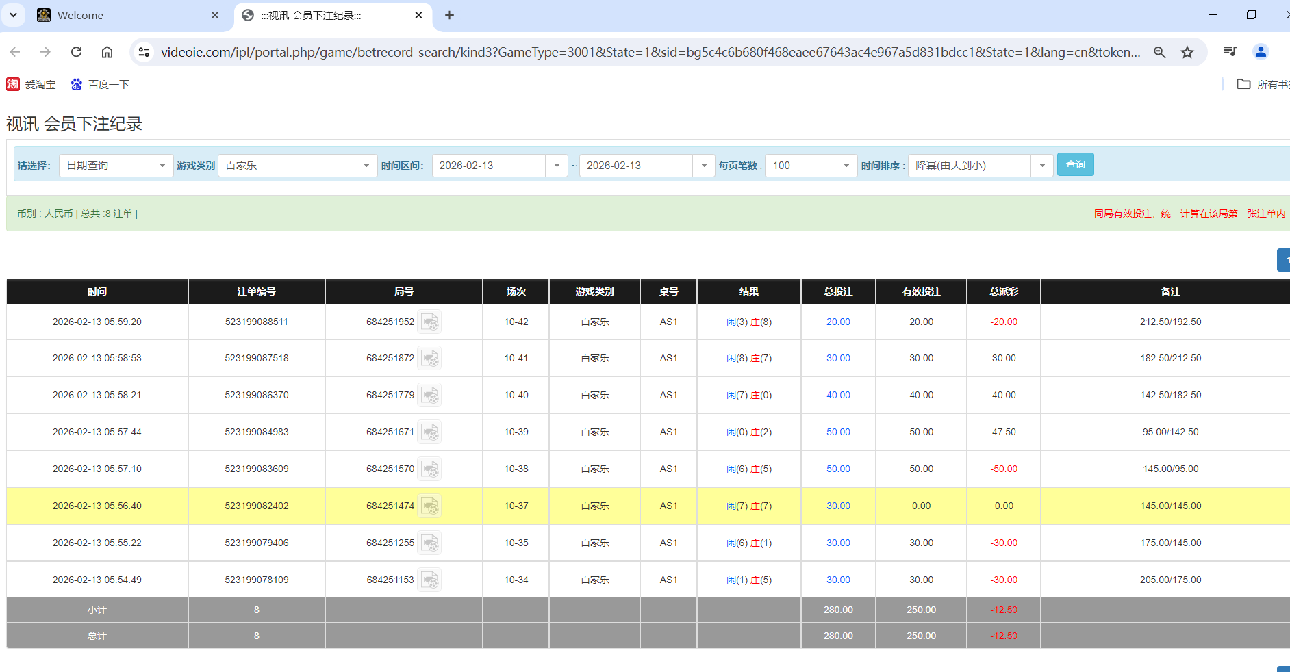Navigate back with the browser arrow

point(15,51)
